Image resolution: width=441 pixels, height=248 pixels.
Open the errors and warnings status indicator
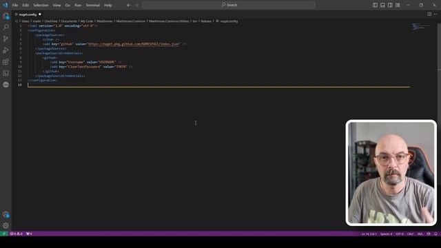[x=17, y=234]
